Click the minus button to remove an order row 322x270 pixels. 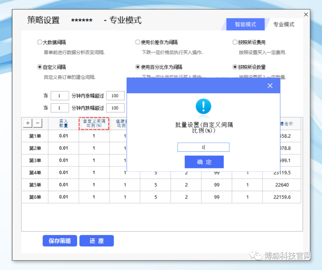pyautogui.click(x=38, y=123)
